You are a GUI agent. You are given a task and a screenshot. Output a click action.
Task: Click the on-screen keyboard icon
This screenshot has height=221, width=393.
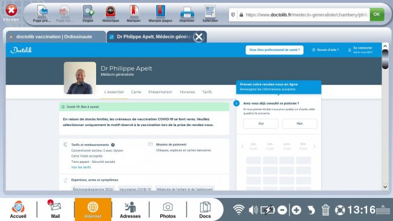[x=383, y=209]
